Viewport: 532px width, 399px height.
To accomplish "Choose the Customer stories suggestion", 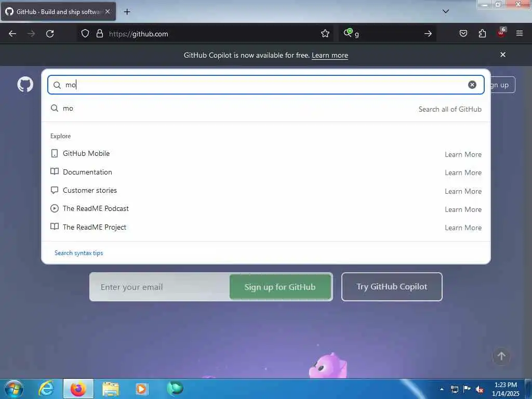I will click(266, 190).
